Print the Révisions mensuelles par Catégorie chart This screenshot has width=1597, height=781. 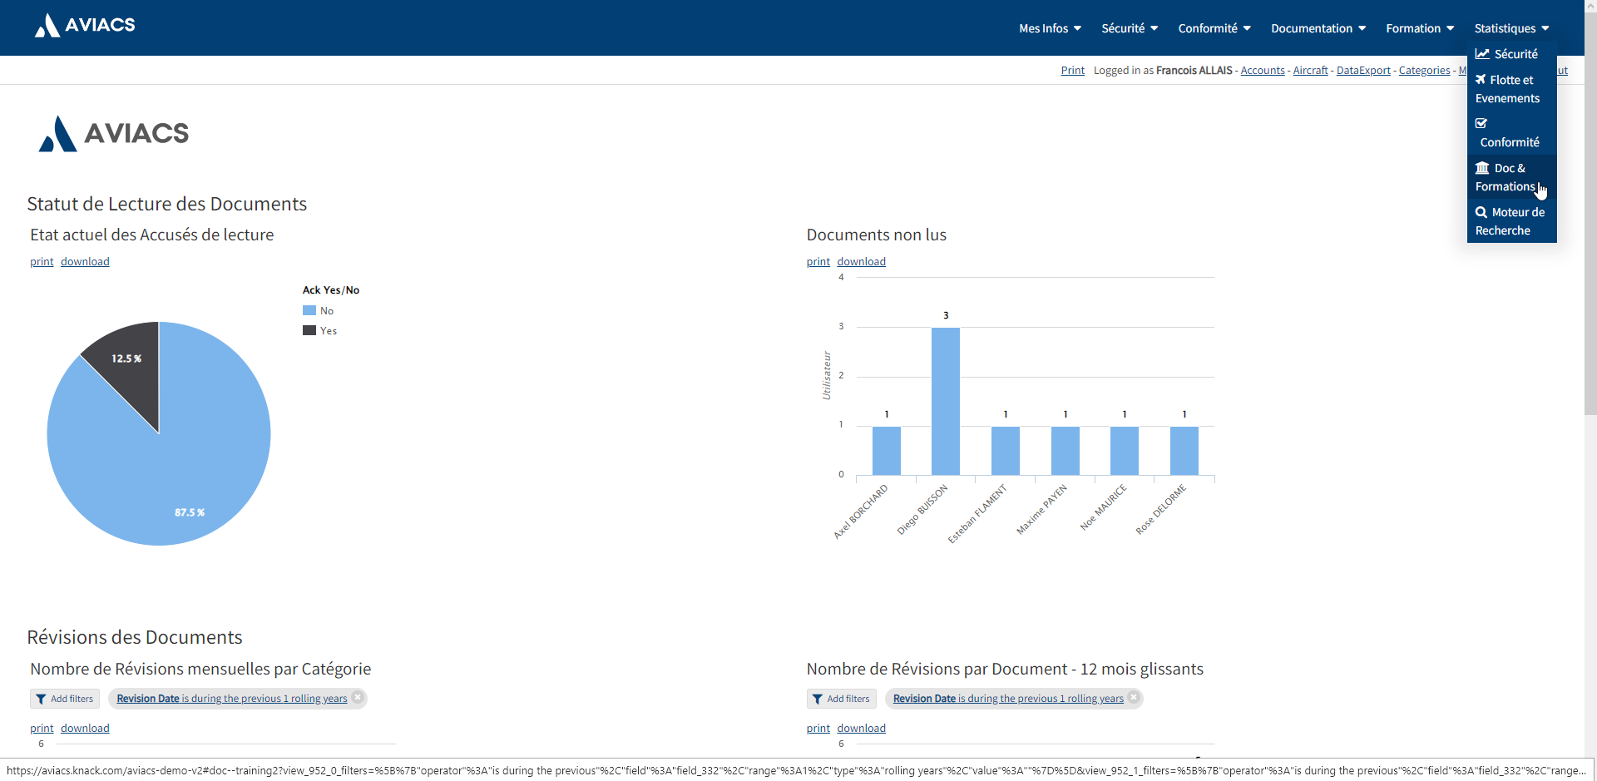coord(42,729)
